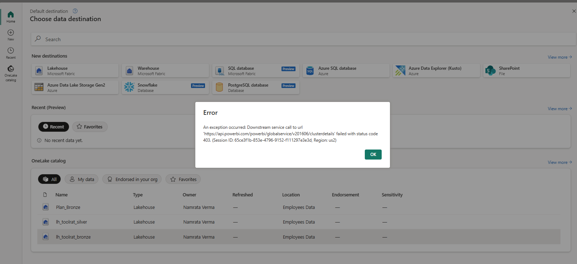Screen dimensions: 577x264
Task: Click the lakehouse icon beside lh_toolrat_bronze
Action: [x=46, y=237]
